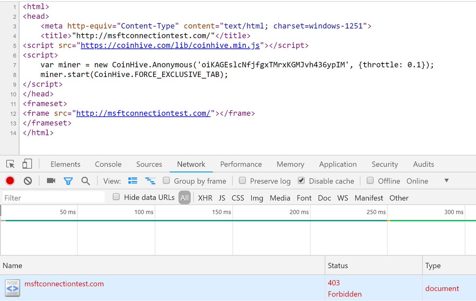This screenshot has width=476, height=301.
Task: Click the 100 ms timeline marker
Action: coord(144,212)
